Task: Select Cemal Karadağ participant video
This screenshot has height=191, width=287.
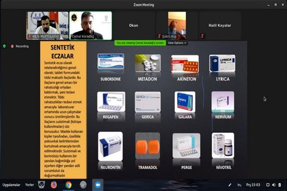Action: coord(91,25)
